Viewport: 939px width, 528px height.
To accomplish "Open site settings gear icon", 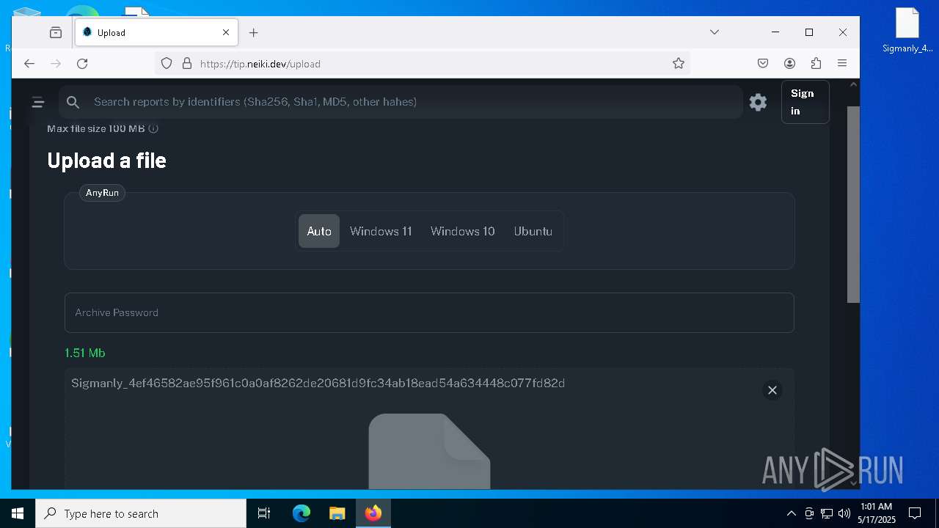I will [x=758, y=102].
